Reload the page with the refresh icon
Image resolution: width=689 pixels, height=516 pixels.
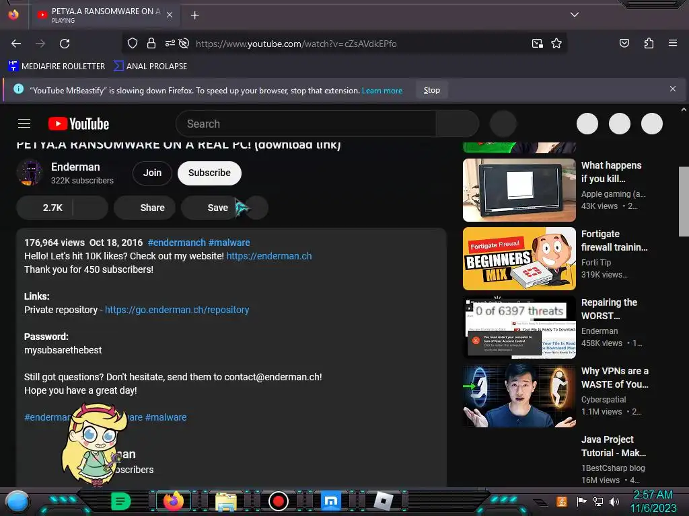65,44
